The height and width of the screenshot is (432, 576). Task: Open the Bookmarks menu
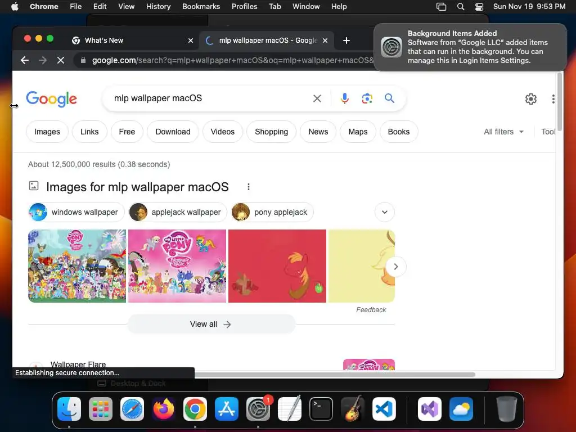pos(201,7)
